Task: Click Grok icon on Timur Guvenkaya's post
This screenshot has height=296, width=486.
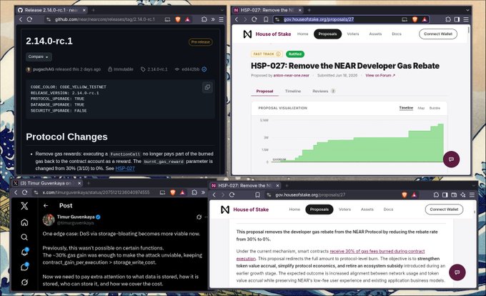Action: pyautogui.click(x=199, y=217)
